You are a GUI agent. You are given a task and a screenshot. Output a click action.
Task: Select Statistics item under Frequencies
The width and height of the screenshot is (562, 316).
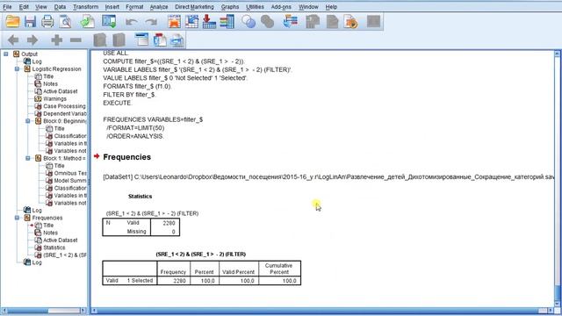[x=54, y=248]
